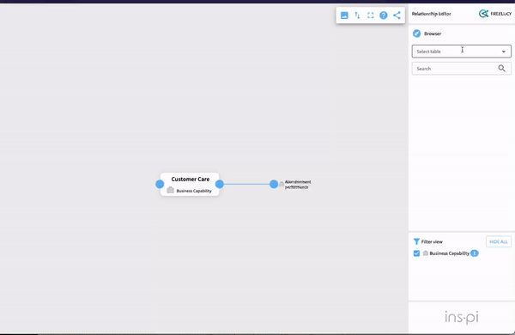Focus the Search input field
515x335 pixels.
462,69
